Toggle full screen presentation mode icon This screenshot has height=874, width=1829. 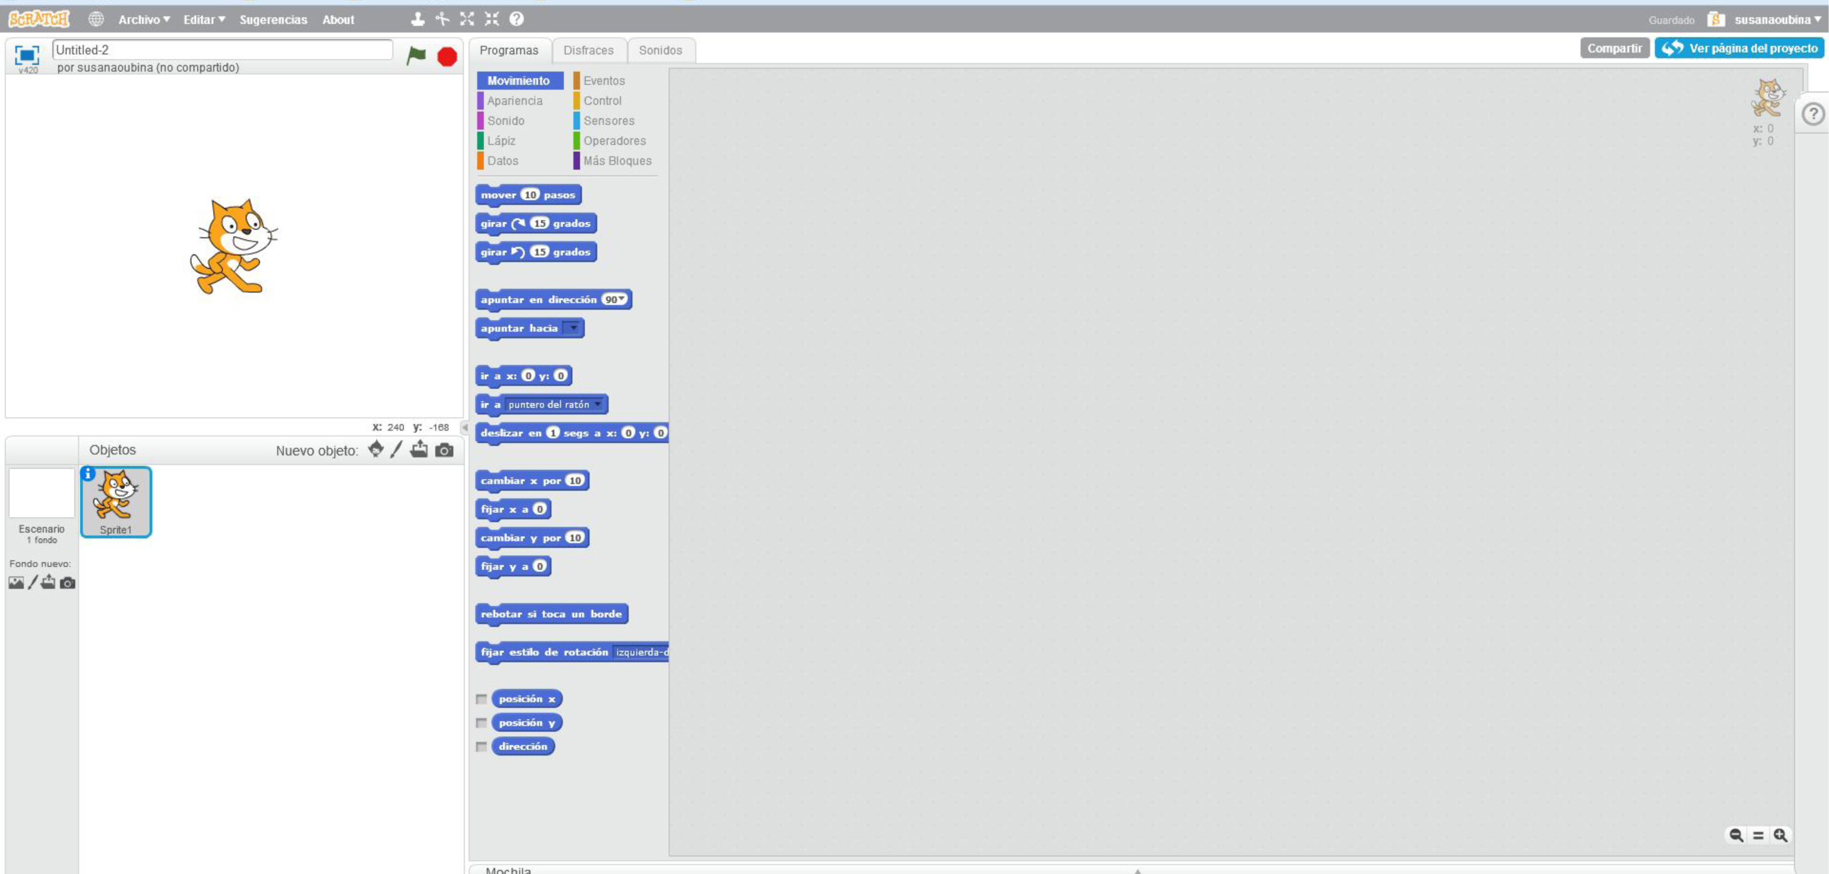coord(26,55)
